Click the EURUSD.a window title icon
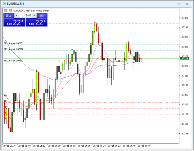This screenshot has height=151, width=194. (x=4, y=4)
